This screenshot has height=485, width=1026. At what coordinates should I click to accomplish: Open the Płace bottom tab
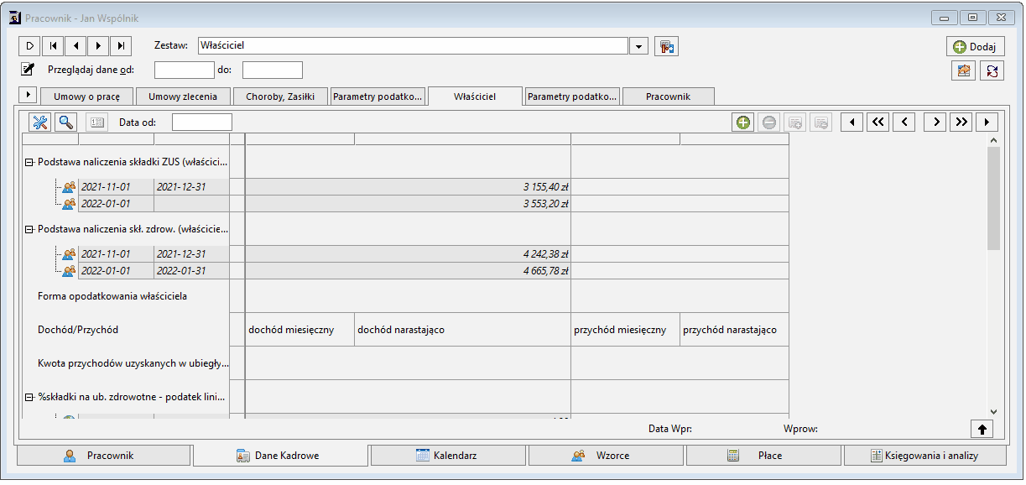764,456
